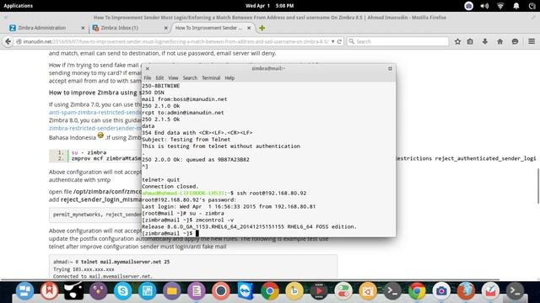Screen dimensions: 540x303
Task: Close the Zimbra Administration tab
Action: point(83,28)
